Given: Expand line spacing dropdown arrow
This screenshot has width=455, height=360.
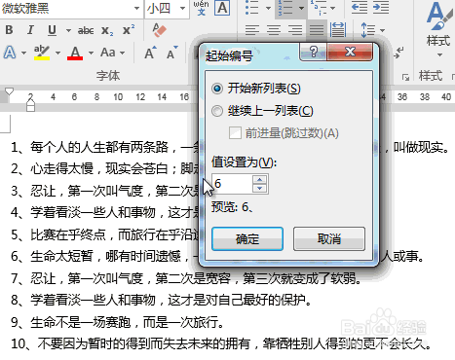Looking at the screenshot, I should pos(382,30).
